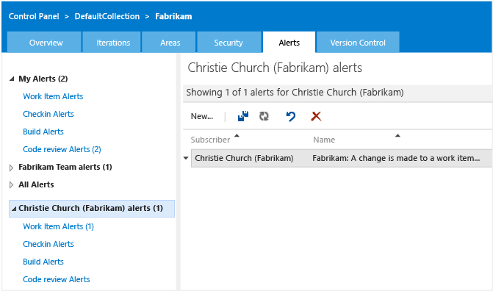The image size is (493, 291).
Task: Open Work Item Alerts under My Alerts
Action: [53, 96]
